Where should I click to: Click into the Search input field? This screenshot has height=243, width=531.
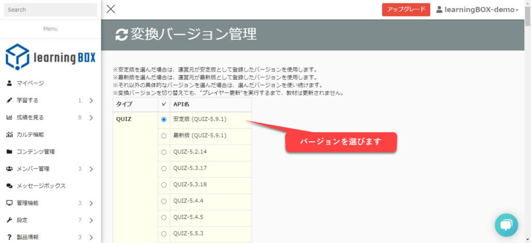click(50, 10)
